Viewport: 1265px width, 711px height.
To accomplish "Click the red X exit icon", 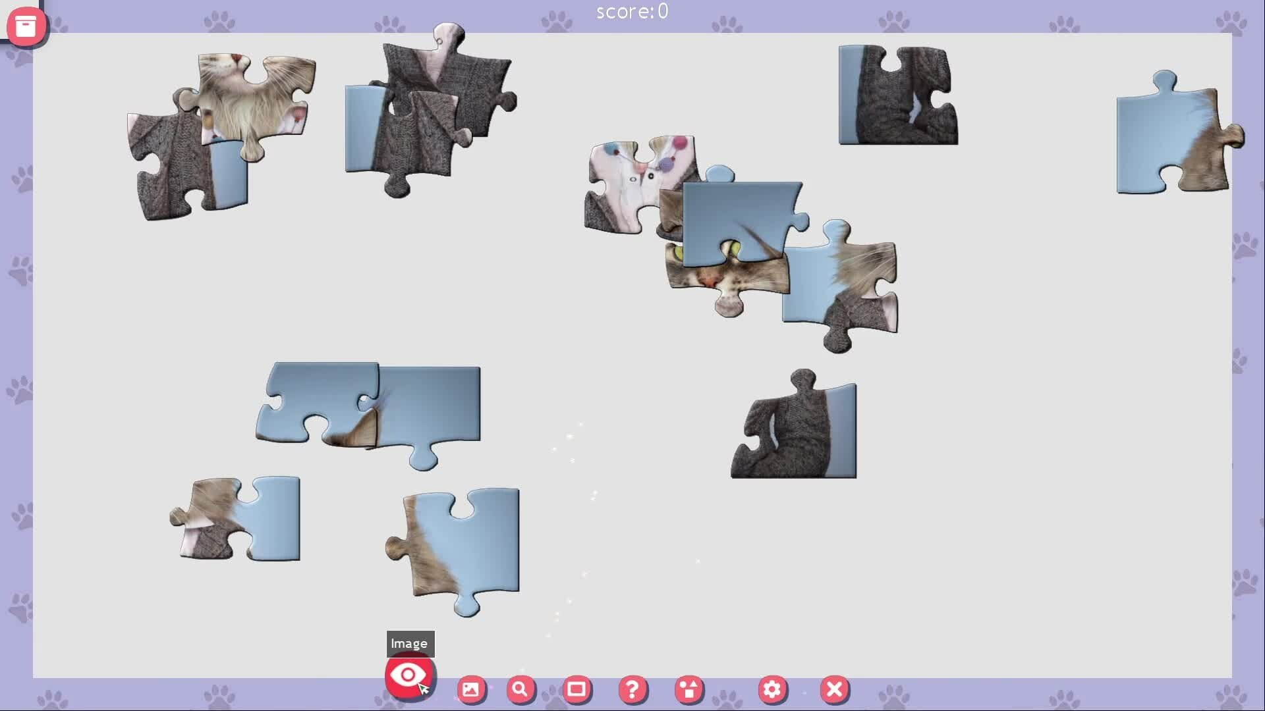I will pos(834,689).
